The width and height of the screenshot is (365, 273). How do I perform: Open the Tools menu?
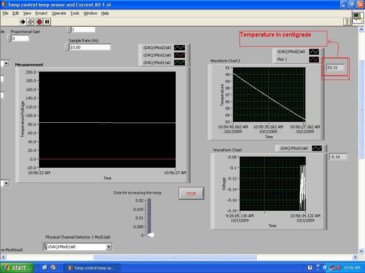click(75, 13)
